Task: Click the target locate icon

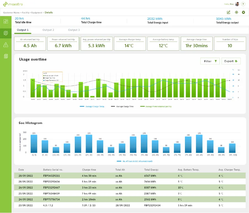Action: [236, 12]
